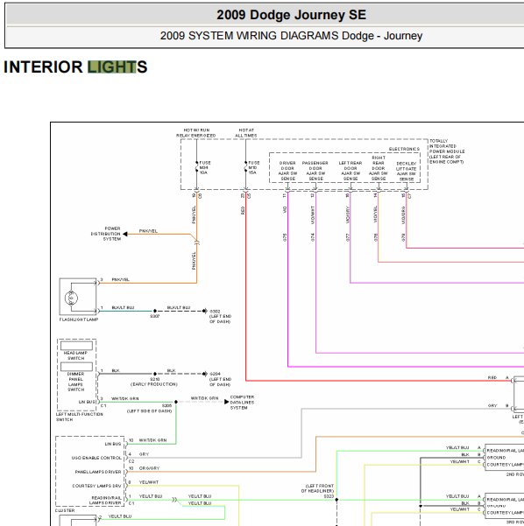Screen dimensions: 524x526
Task: Click the '(EARLY PRODUCTION)' note
Action: point(154,384)
